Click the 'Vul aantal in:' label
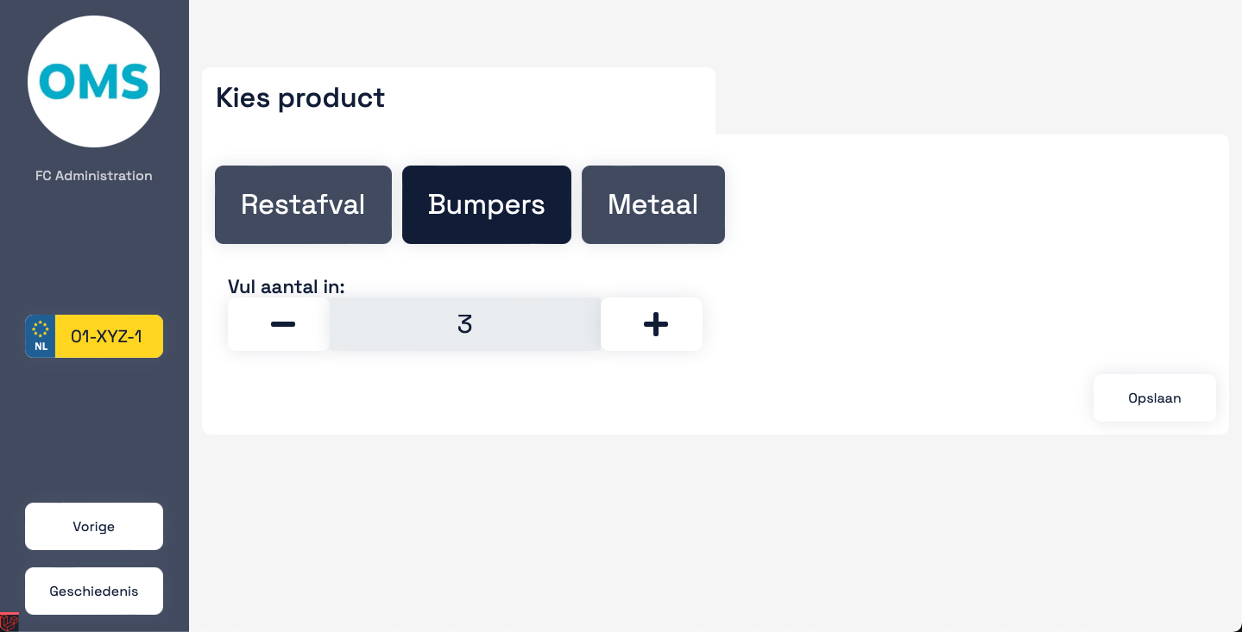The width and height of the screenshot is (1242, 632). [x=287, y=286]
